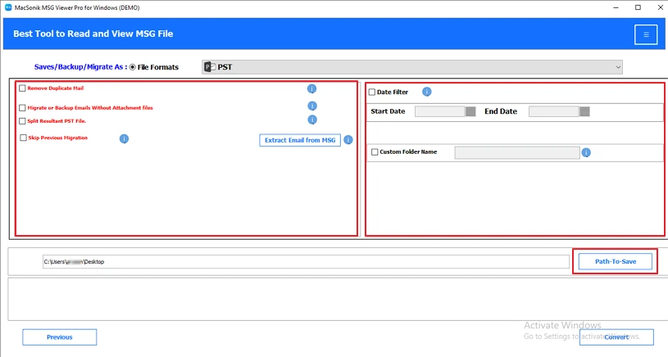Click info icon next to Extract Email from MSG
This screenshot has width=668, height=357.
(348, 139)
